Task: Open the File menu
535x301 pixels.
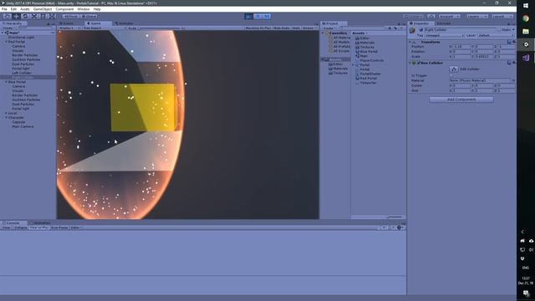Action: pos(4,9)
